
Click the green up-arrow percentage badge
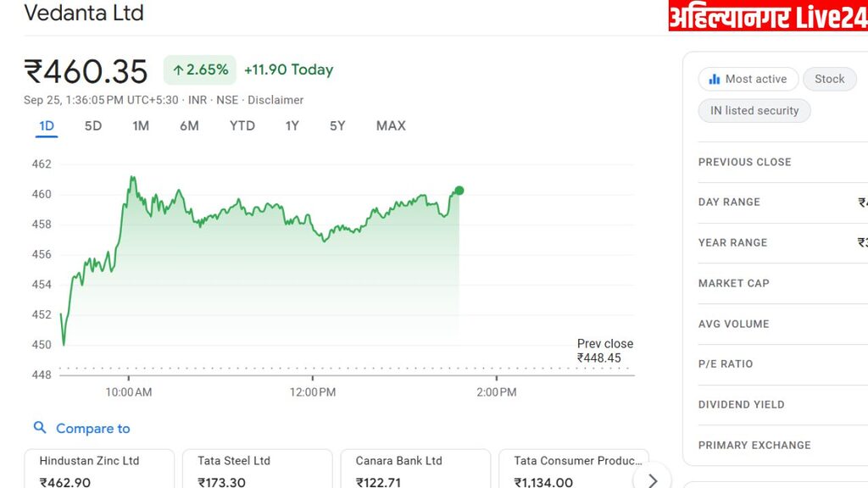tap(200, 70)
